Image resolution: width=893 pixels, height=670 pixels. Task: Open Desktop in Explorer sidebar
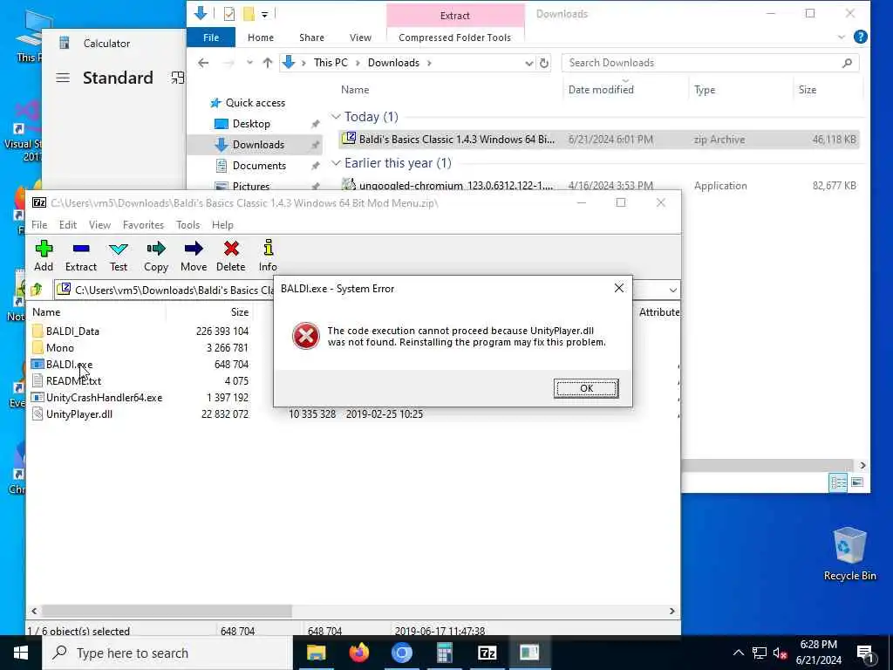click(251, 124)
